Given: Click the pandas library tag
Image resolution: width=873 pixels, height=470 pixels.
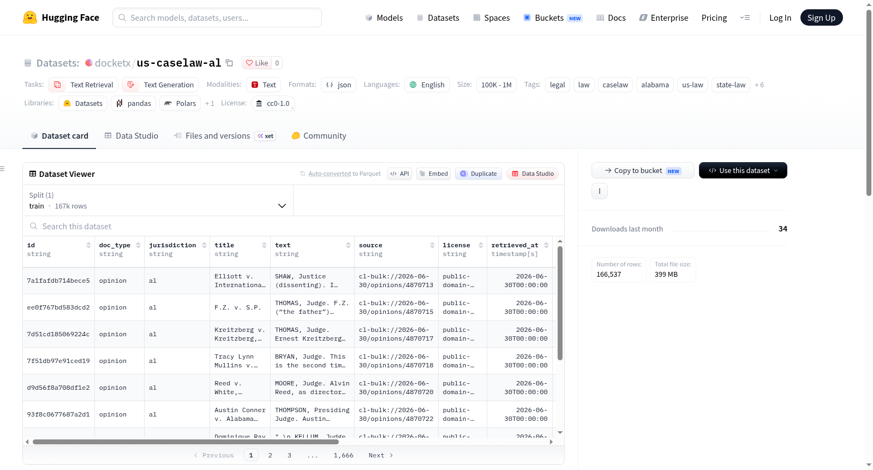Looking at the screenshot, I should pos(134,103).
